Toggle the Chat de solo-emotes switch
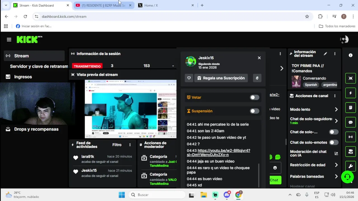The width and height of the screenshot is (358, 201). (333, 142)
